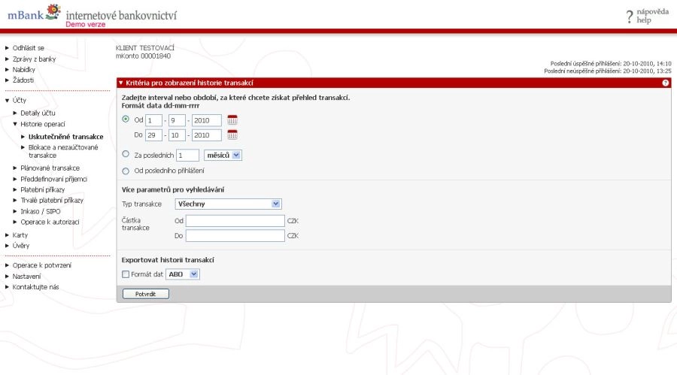Screen dimensions: 677x375
Task: Select the Za posledních radio button
Action: click(126, 154)
